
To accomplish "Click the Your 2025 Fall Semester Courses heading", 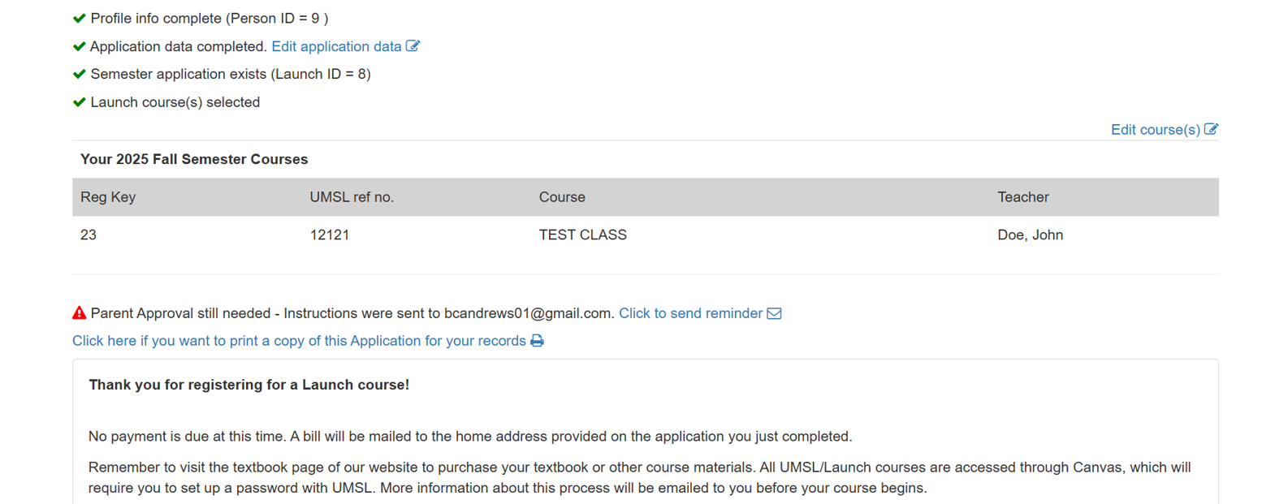I will [193, 159].
